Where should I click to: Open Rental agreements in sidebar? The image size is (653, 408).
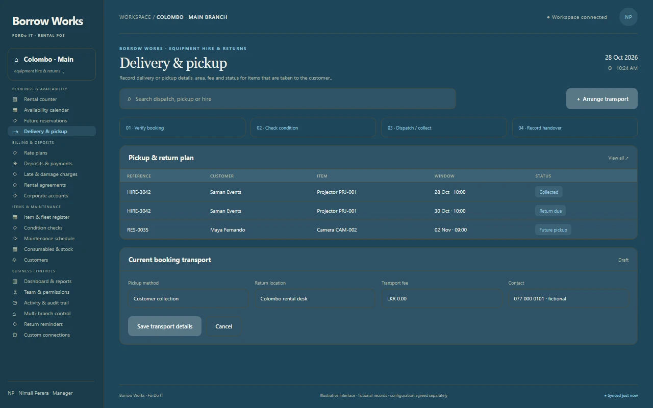[x=52, y=185]
